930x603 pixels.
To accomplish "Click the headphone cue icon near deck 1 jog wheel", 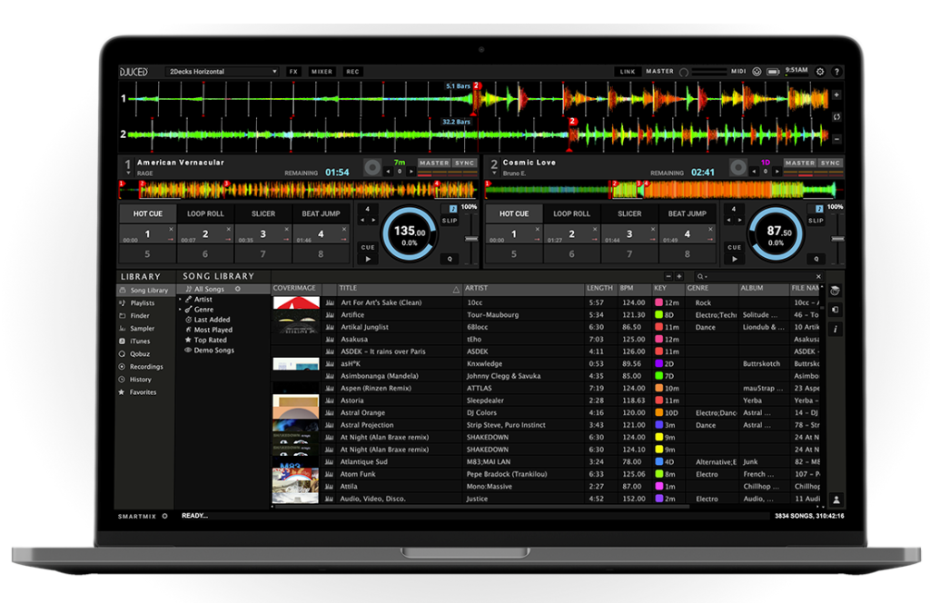I will 367,247.
